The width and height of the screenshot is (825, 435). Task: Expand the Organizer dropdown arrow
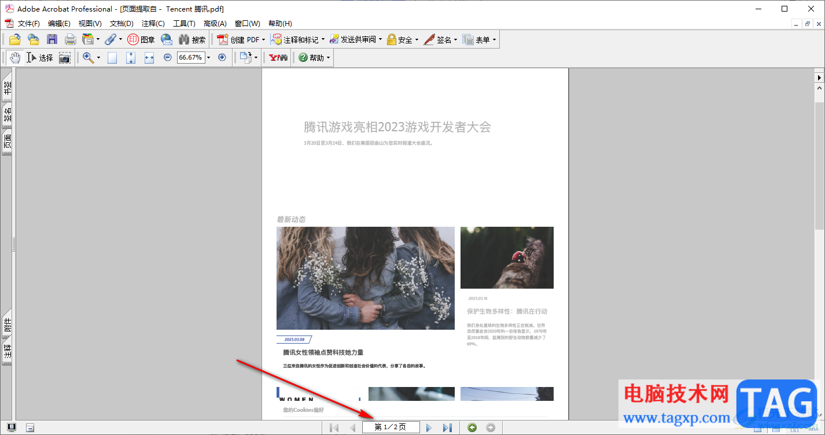click(x=98, y=39)
